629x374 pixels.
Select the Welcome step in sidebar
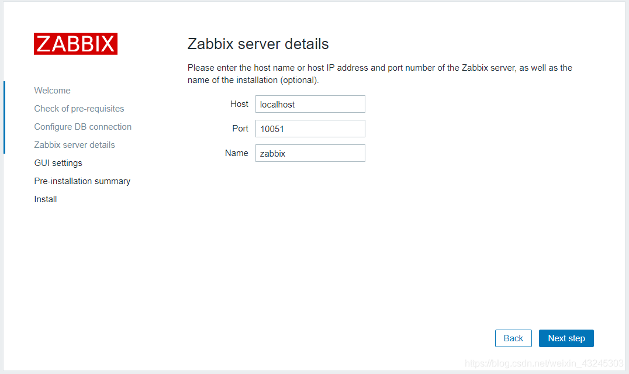click(x=52, y=91)
